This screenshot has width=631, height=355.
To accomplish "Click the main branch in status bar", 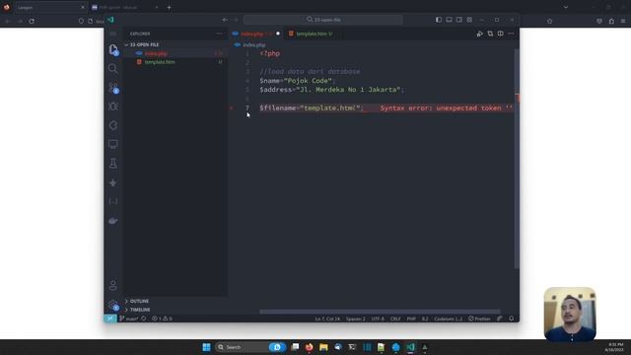I will tap(128, 319).
